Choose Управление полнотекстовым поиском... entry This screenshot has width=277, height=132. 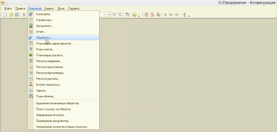pyautogui.click(x=63, y=127)
